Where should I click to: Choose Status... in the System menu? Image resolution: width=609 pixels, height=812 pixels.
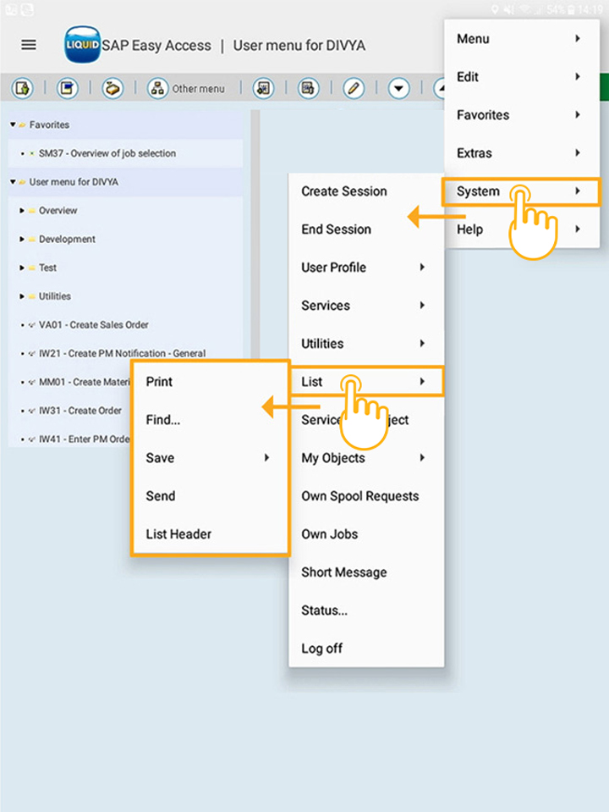coord(365,610)
